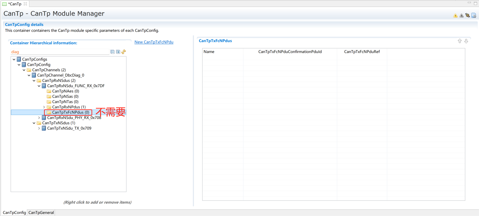479x216 pixels.
Task: Click the yellow warning triangle icon
Action: 455,15
